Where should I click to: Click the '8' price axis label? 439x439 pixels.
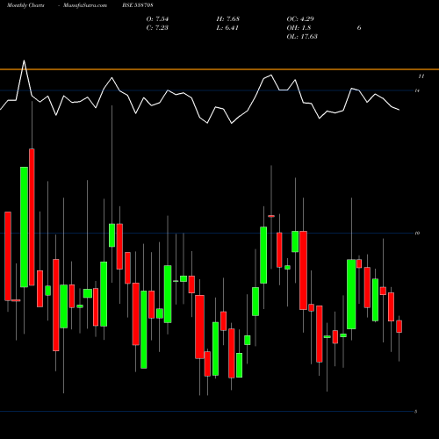click(x=416, y=412)
